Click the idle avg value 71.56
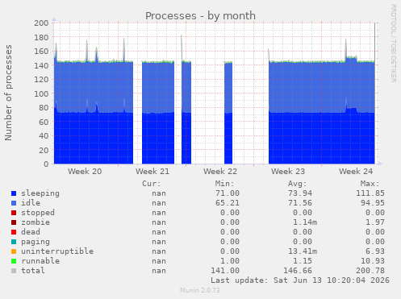 (300, 203)
